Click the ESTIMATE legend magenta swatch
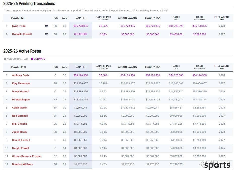The width and height of the screenshot is (234, 173). (x=32, y=59)
